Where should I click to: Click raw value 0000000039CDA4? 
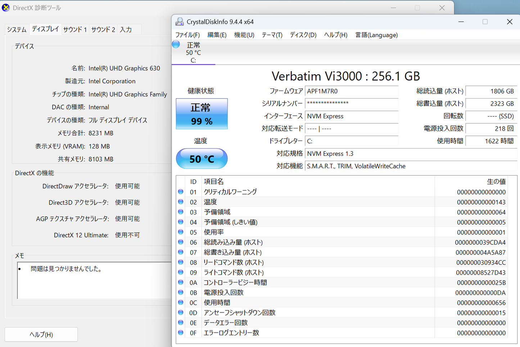480,242
